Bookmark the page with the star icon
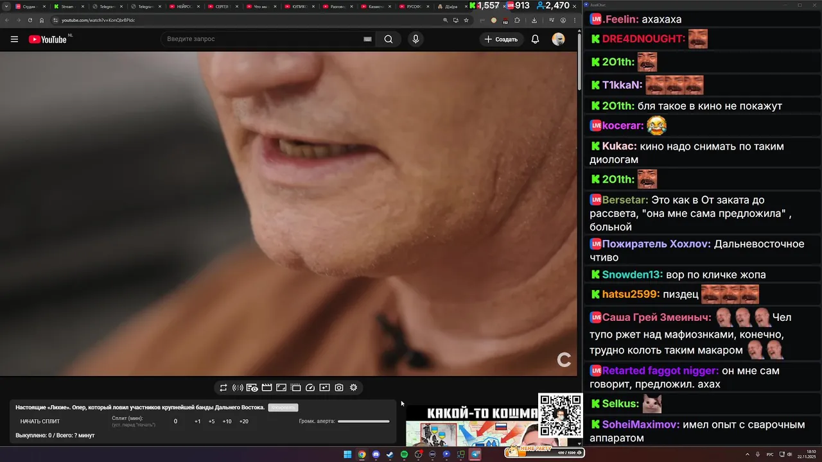The image size is (822, 462). pyautogui.click(x=466, y=20)
